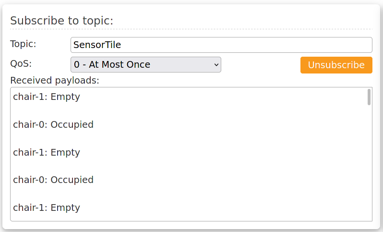Image resolution: width=383 pixels, height=232 pixels.
Task: Click the first "chair-0: Occupied" payload line
Action: 53,124
